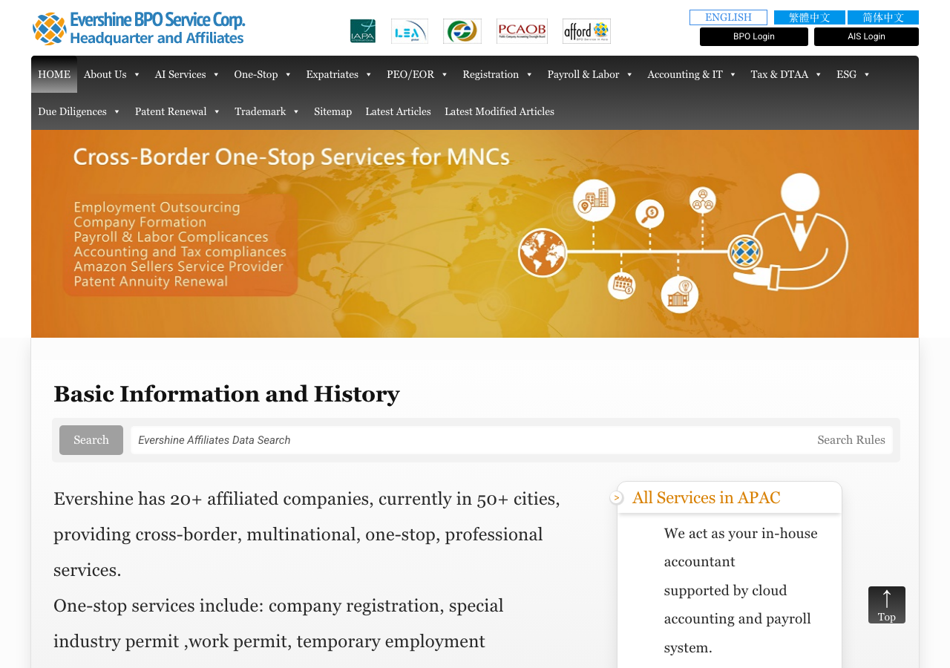View Latest Modified Articles
Image resolution: width=950 pixels, height=668 pixels.
(x=499, y=111)
